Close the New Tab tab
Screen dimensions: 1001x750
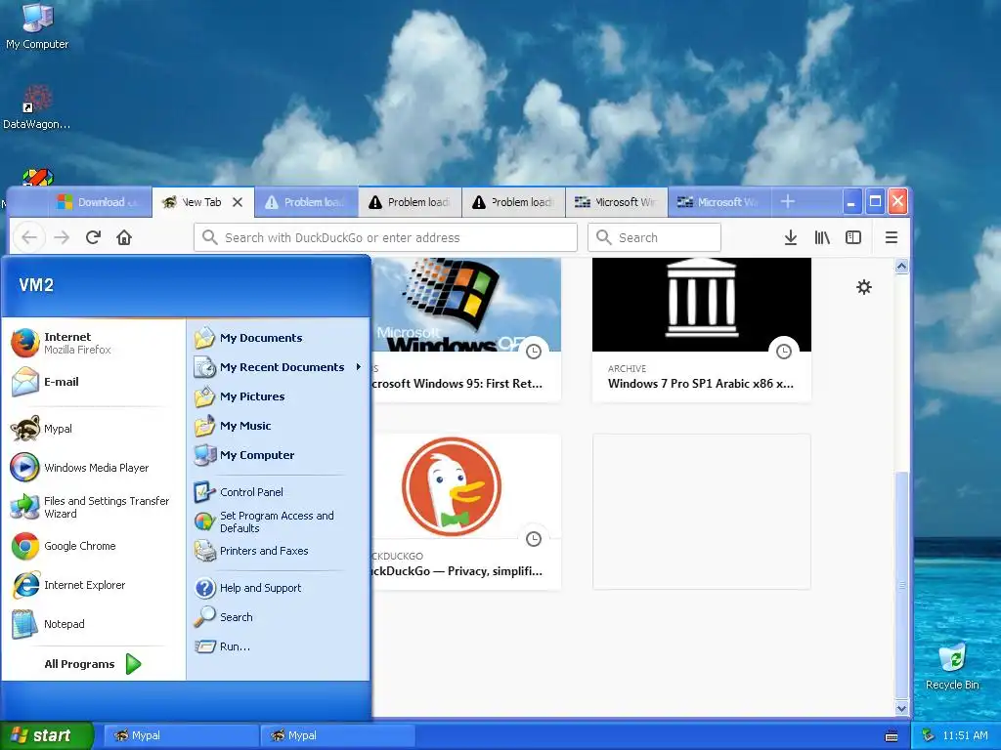[238, 202]
